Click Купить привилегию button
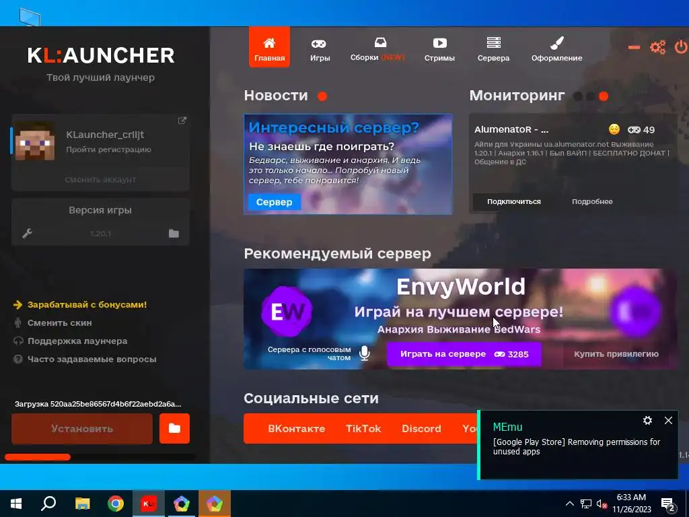This screenshot has width=689, height=517. [616, 354]
